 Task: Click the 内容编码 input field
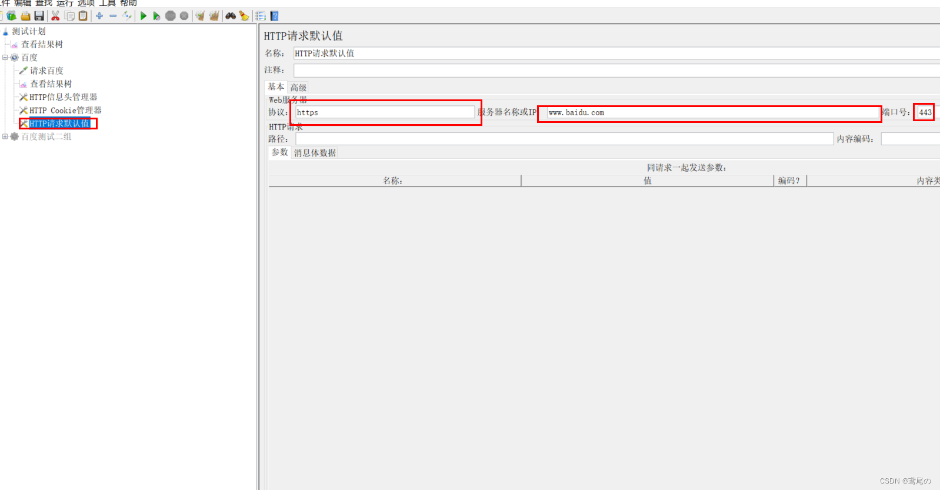click(x=910, y=139)
